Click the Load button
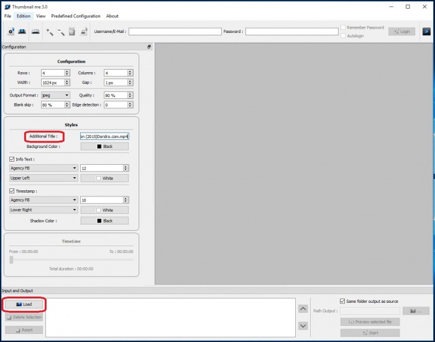Viewport: 435px width, 342px height. pos(24,304)
